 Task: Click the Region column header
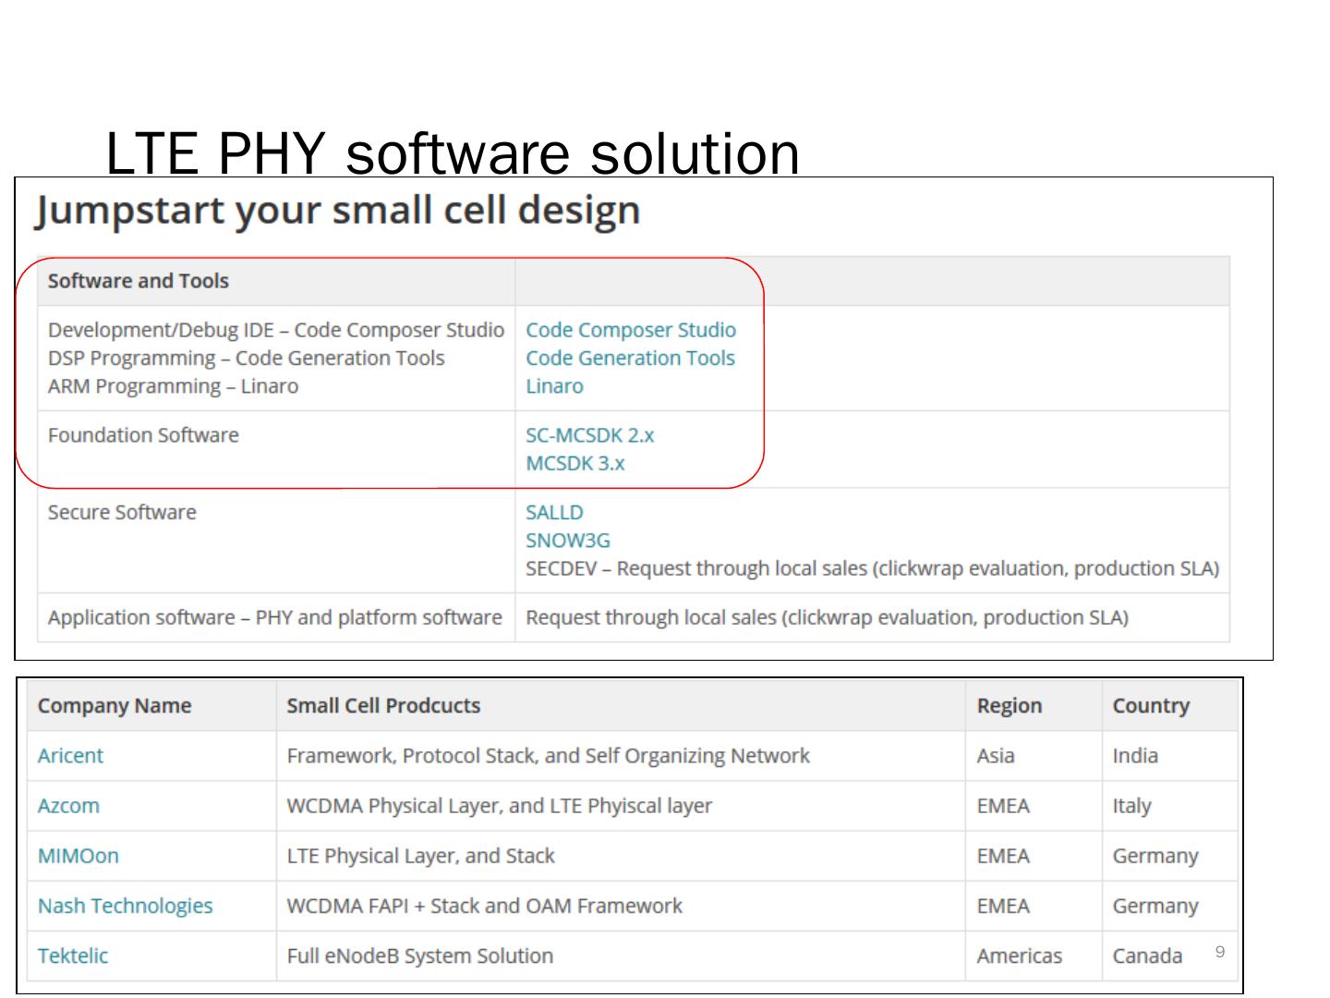click(1009, 705)
